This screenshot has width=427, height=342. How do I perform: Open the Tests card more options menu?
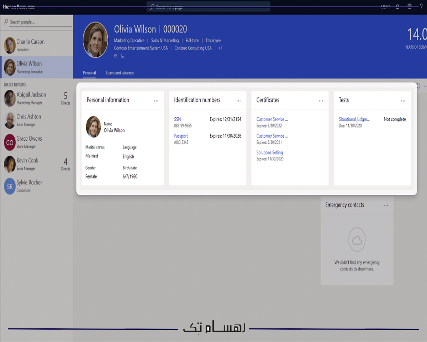point(403,101)
